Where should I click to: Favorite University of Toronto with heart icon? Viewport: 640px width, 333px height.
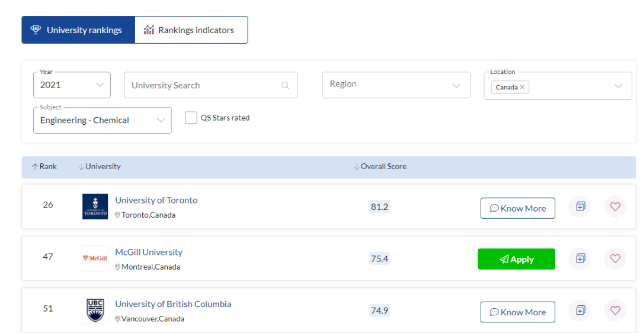615,207
